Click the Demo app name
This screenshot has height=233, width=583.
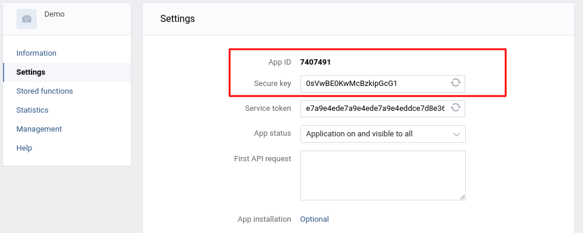(54, 14)
